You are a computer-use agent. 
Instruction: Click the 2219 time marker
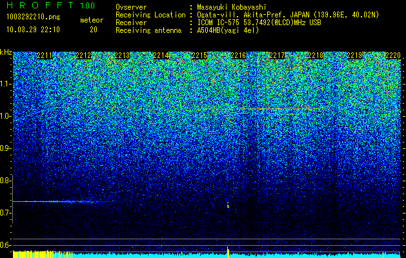pyautogui.click(x=354, y=55)
